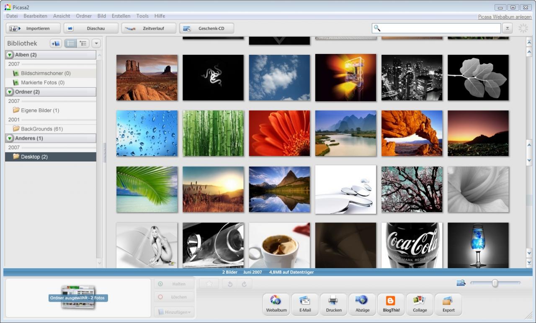536x323 pixels.
Task: Click Picasa Webalbum anlegen link
Action: (x=505, y=17)
